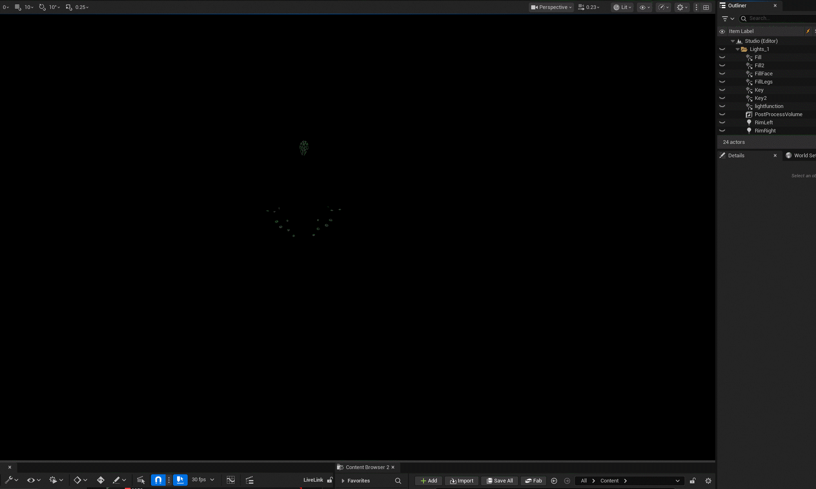Toggle the scale snap icon

coord(69,7)
